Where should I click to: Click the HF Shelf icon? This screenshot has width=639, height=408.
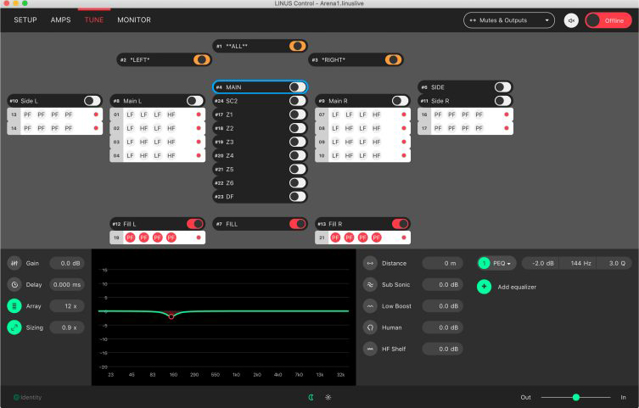coord(370,349)
